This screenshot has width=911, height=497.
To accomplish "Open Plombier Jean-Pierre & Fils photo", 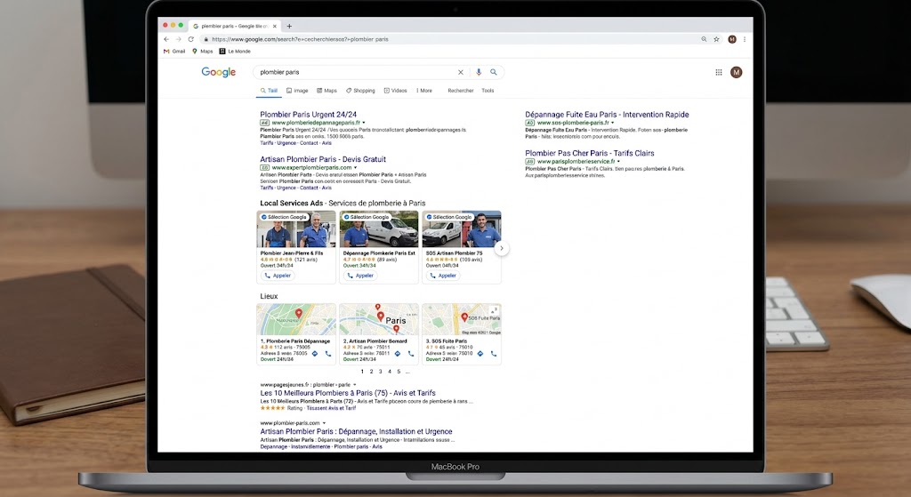I will tap(296, 229).
